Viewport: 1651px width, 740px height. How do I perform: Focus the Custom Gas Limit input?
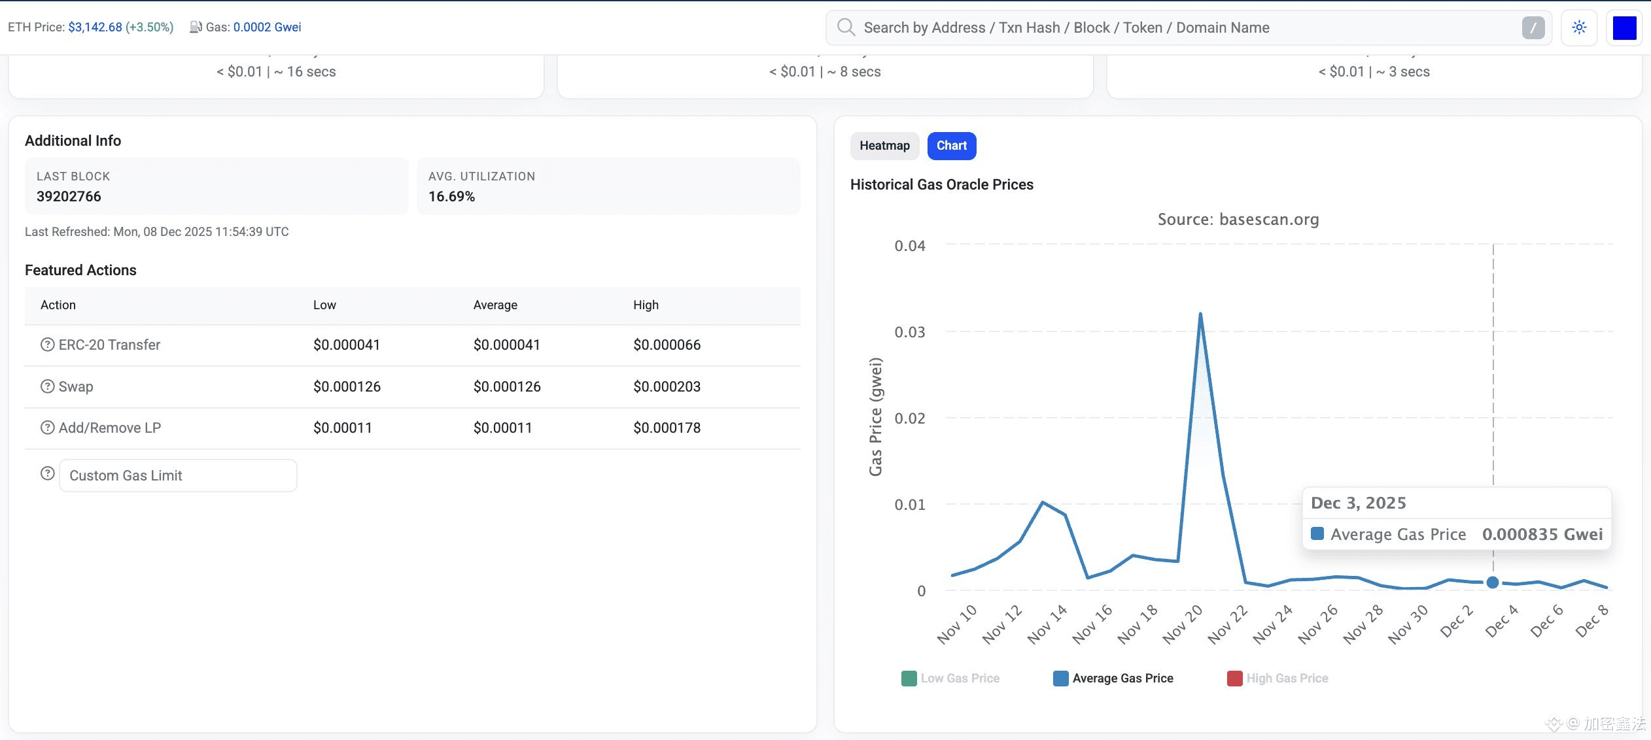[178, 476]
